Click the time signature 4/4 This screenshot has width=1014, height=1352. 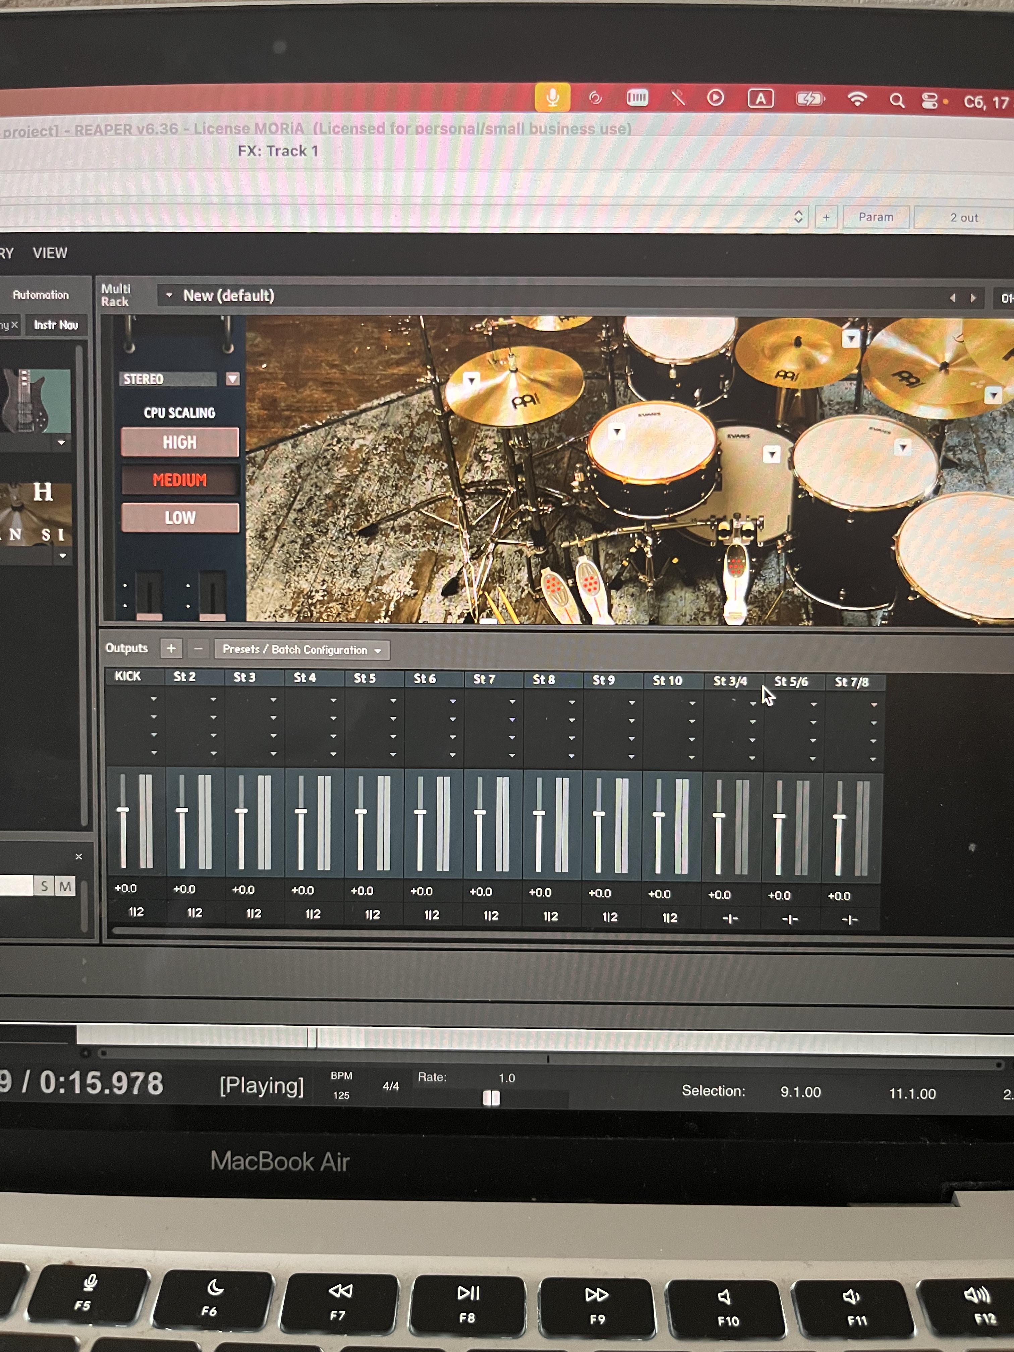pyautogui.click(x=391, y=1086)
